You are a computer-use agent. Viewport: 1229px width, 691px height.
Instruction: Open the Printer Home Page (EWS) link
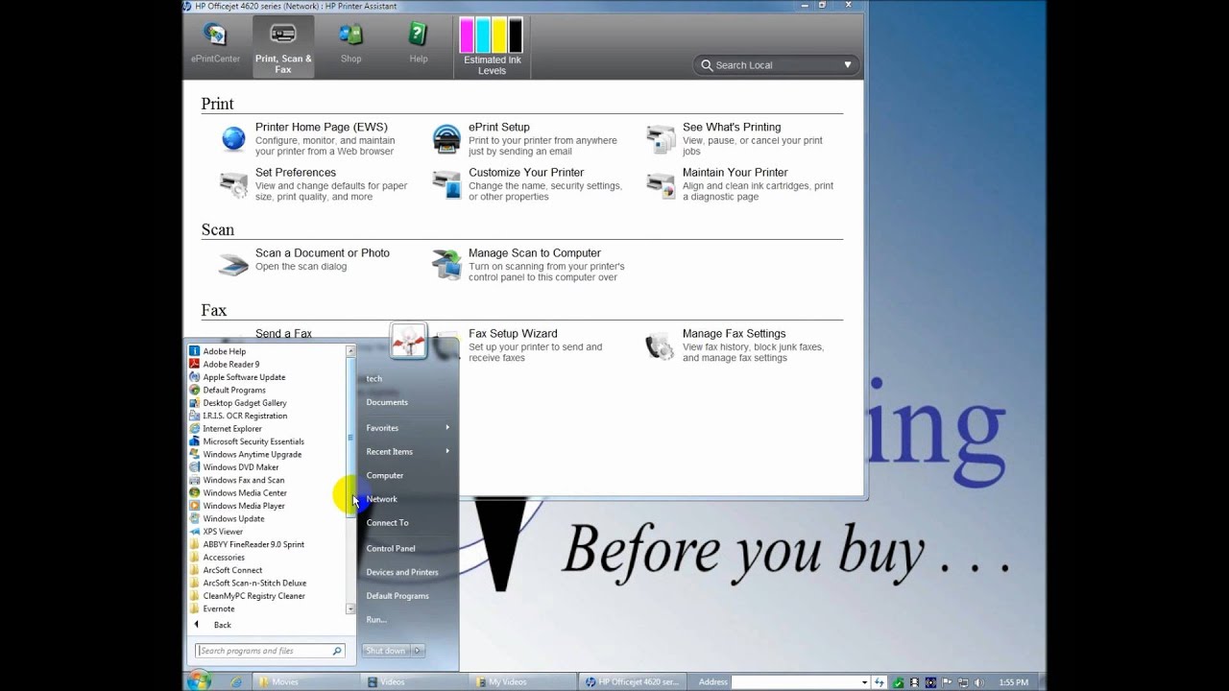[x=322, y=127]
